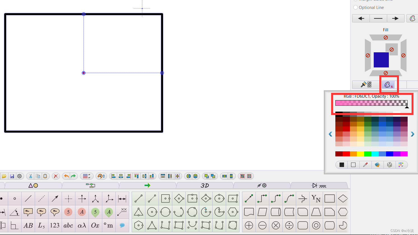Screen dimensions: 418x235
Task: Switch to the basic shapes tab
Action: pos(33,185)
